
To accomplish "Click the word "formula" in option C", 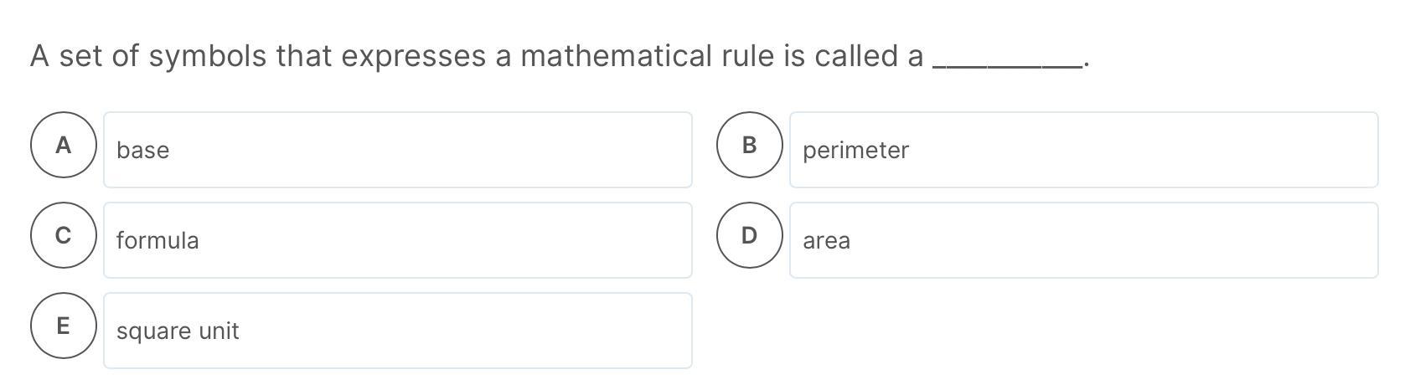I will pyautogui.click(x=158, y=240).
